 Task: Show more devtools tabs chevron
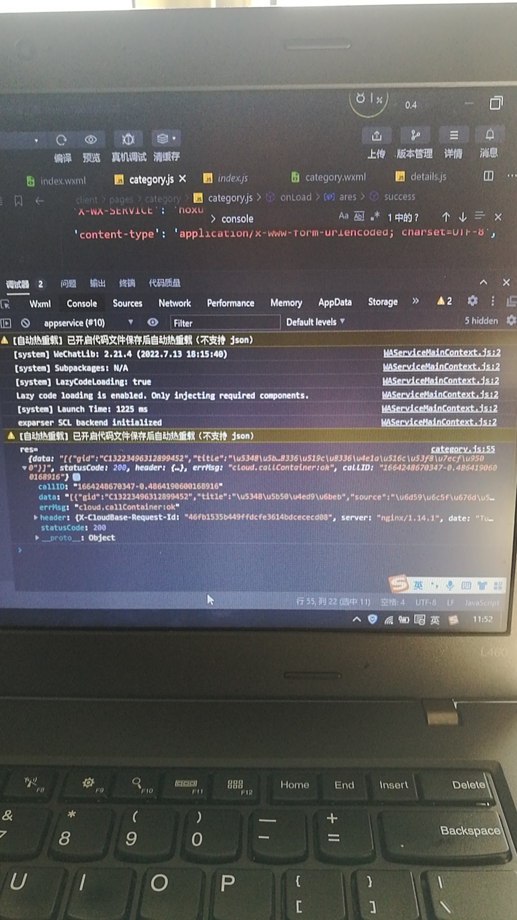click(x=416, y=301)
